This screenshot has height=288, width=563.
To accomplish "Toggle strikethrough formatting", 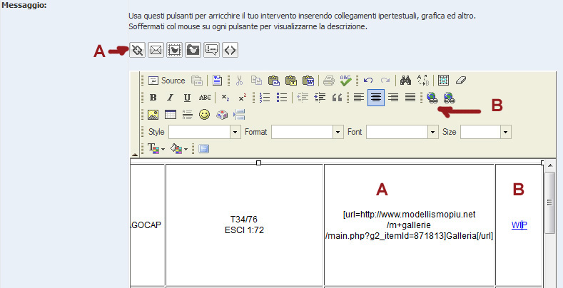I will point(205,98).
